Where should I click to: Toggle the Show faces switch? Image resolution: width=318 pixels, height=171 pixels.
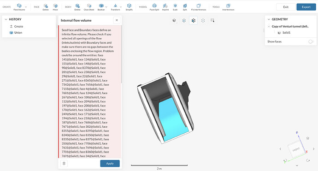click(311, 41)
